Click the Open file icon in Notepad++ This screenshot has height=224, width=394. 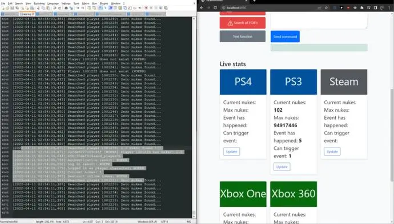pyautogui.click(x=7, y=8)
